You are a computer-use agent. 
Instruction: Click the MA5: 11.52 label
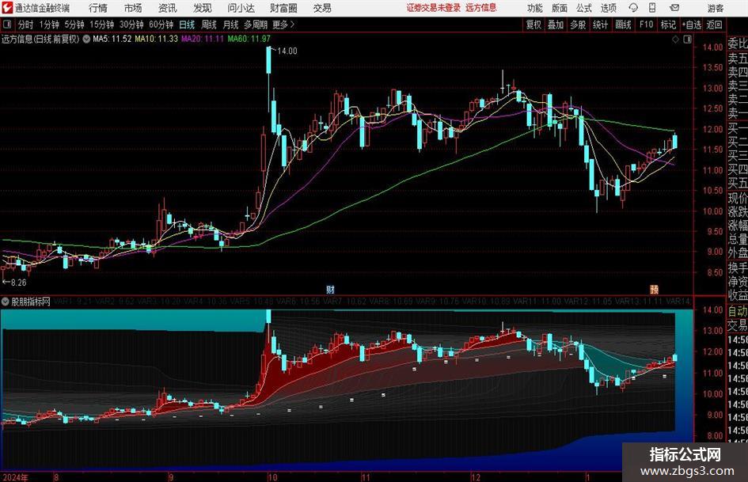click(112, 39)
